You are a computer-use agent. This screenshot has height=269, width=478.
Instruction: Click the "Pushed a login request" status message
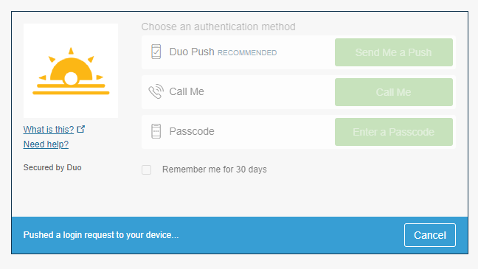click(101, 235)
